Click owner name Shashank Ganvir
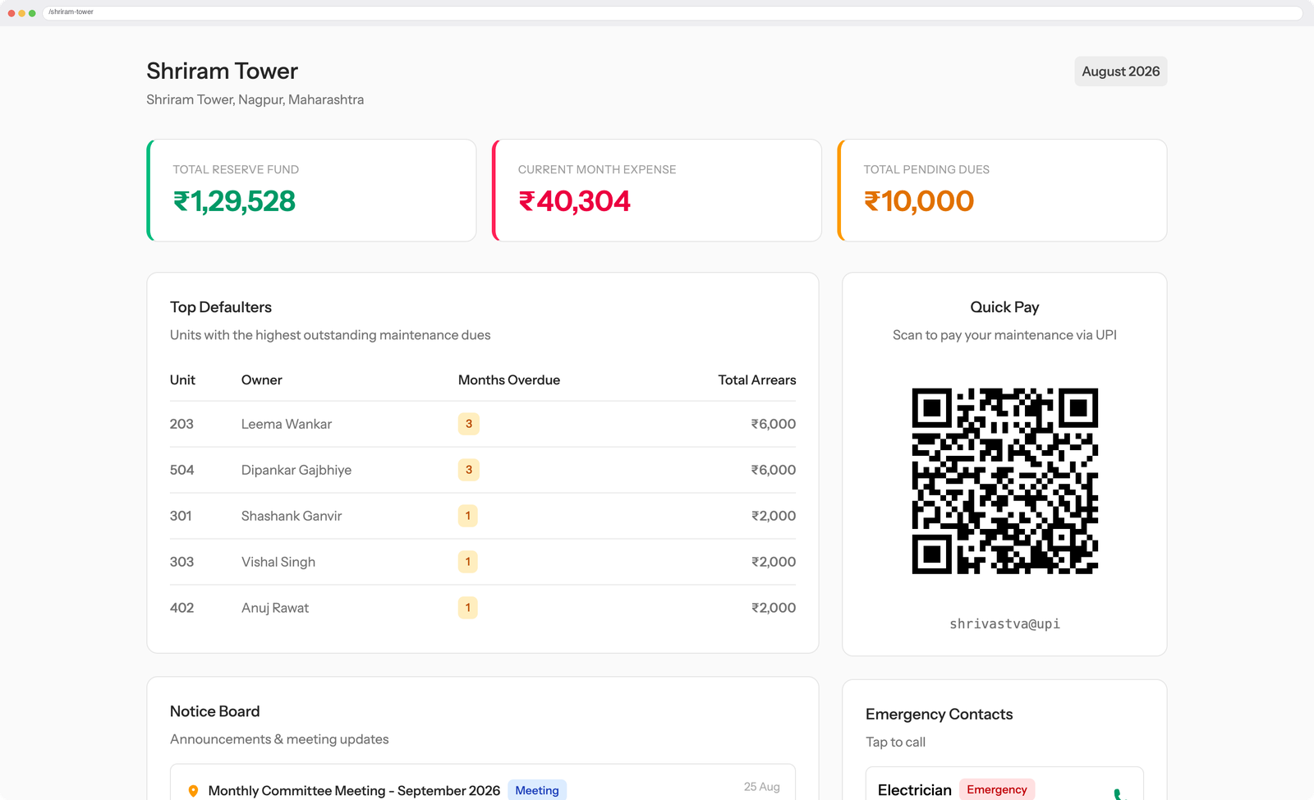This screenshot has height=800, width=1314. (x=292, y=516)
